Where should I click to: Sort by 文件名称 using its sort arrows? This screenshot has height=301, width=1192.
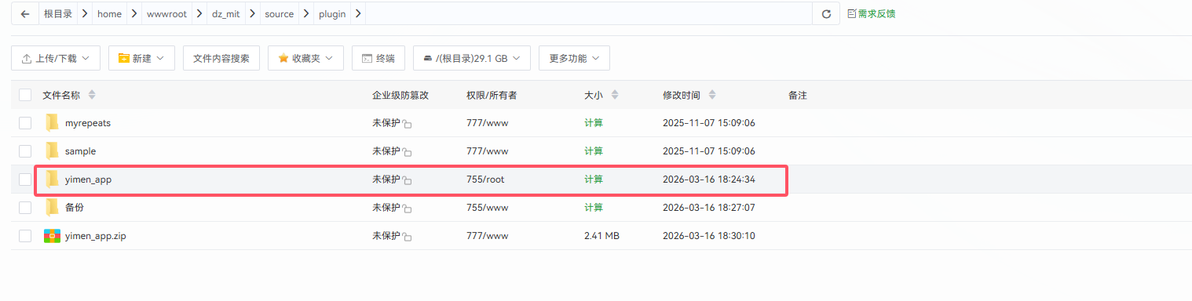[x=92, y=95]
